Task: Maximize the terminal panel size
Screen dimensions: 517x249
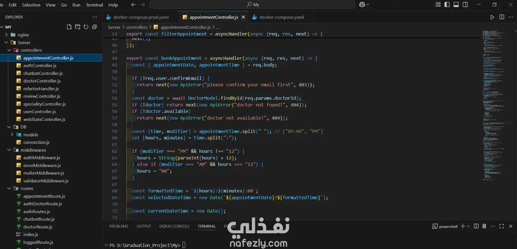Action: click(502, 226)
